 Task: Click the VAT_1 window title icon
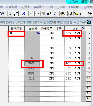89,22
